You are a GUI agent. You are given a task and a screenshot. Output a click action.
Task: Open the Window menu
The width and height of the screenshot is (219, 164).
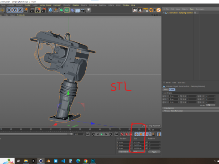(126, 5)
